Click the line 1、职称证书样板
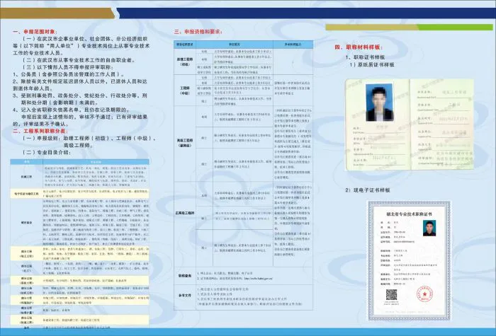 click(x=365, y=57)
